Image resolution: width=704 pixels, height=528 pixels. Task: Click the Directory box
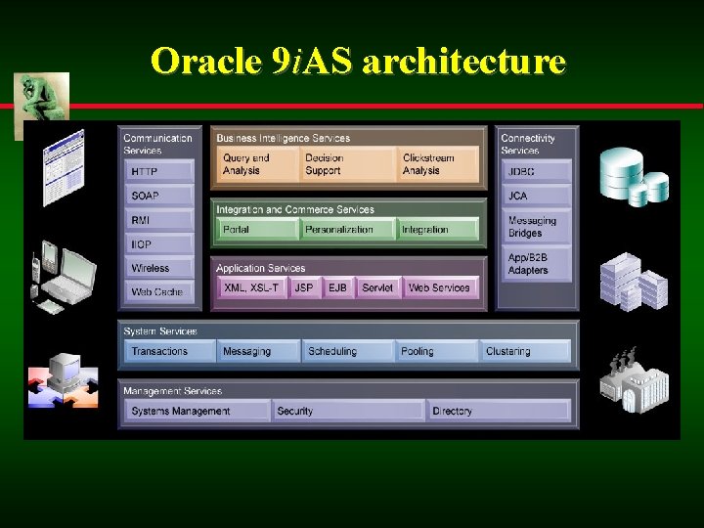[x=499, y=411]
